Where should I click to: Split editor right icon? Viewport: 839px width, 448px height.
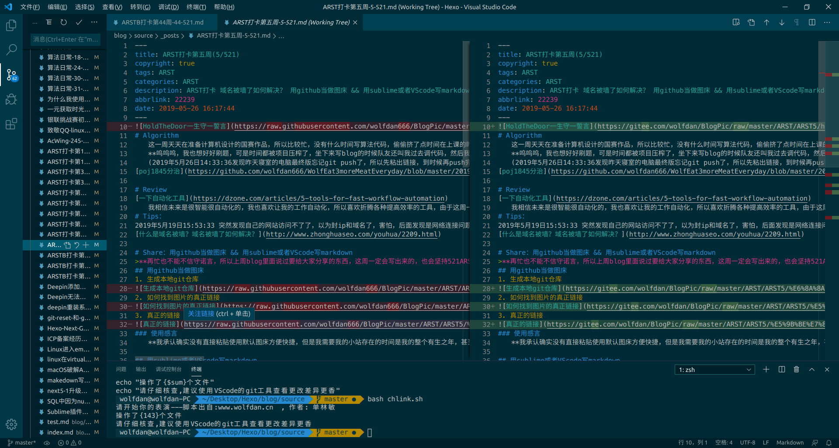click(812, 22)
